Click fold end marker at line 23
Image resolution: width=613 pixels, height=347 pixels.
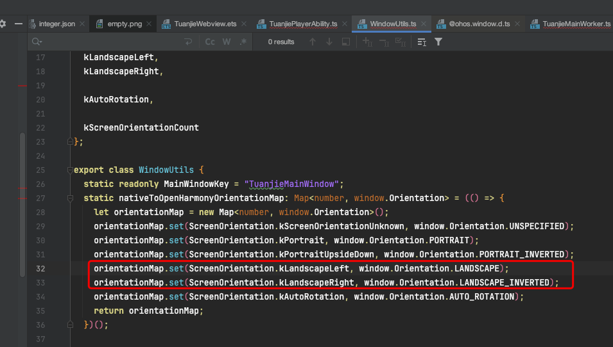point(71,142)
